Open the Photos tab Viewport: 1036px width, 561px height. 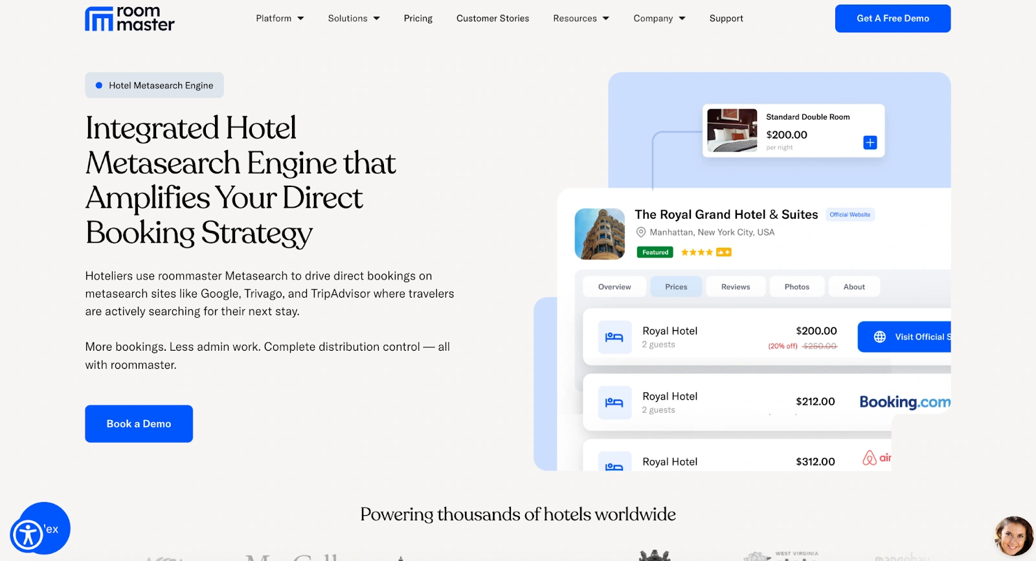tap(797, 287)
